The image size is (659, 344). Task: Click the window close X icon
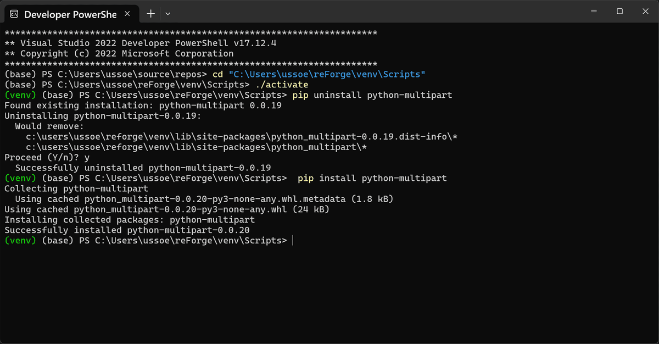click(x=645, y=11)
